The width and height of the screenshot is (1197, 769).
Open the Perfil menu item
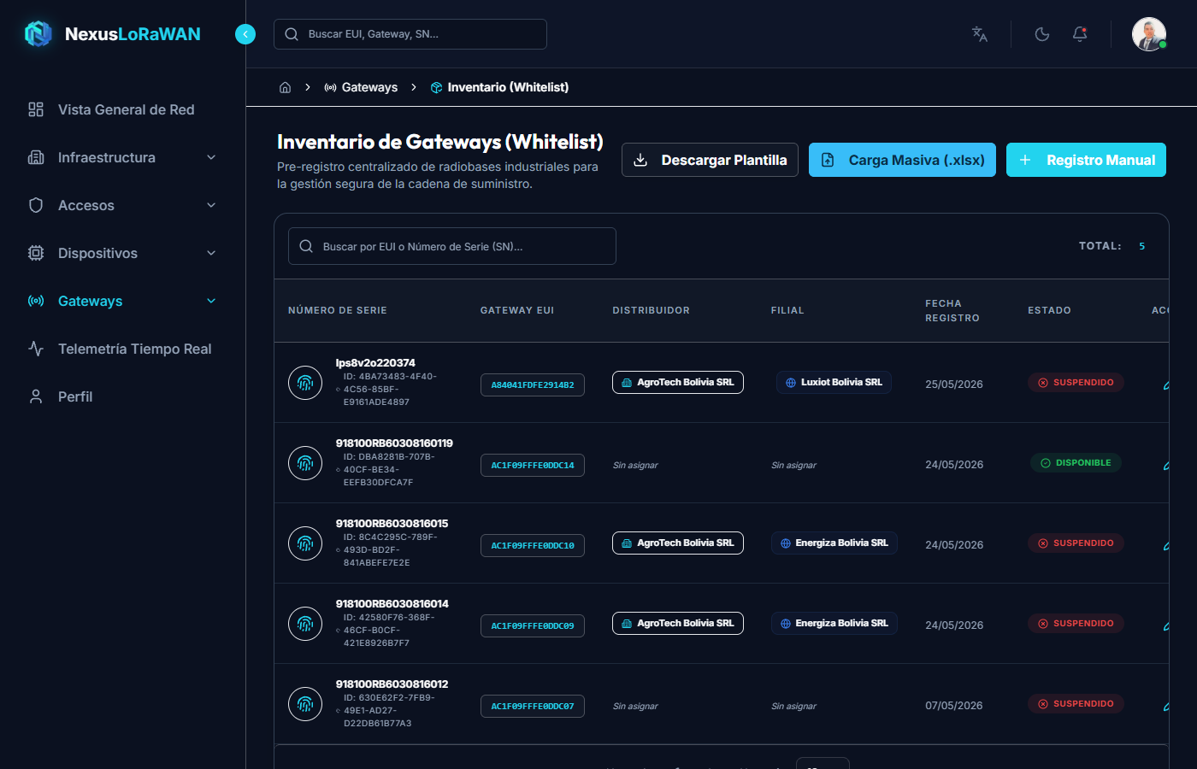[122, 396]
